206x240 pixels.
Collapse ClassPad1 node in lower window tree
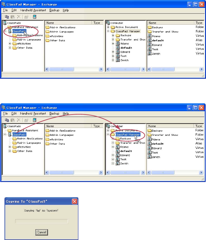[x=5, y=135]
